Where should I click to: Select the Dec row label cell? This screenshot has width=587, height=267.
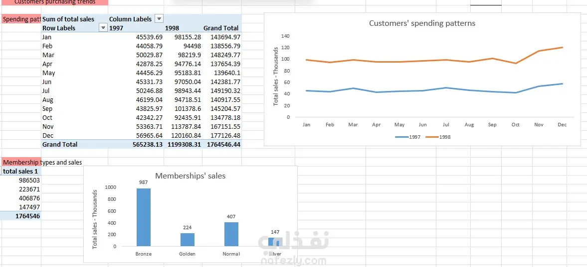coord(47,135)
